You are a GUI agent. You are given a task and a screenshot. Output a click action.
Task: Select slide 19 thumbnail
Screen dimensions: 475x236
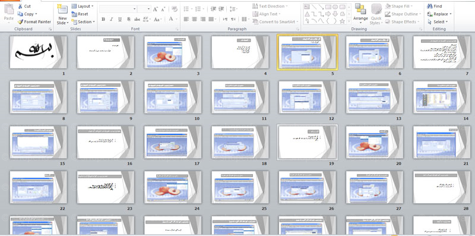pyautogui.click(x=307, y=142)
